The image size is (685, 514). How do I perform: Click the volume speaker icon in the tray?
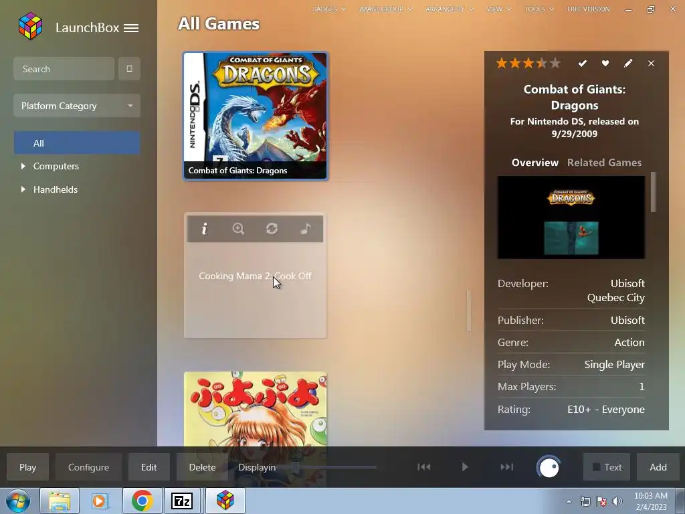click(x=617, y=501)
